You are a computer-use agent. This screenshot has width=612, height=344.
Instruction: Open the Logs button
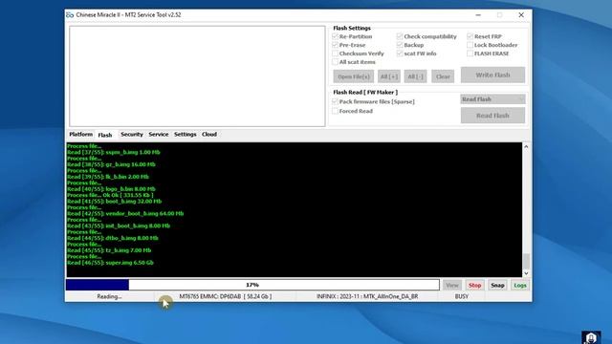(x=520, y=285)
